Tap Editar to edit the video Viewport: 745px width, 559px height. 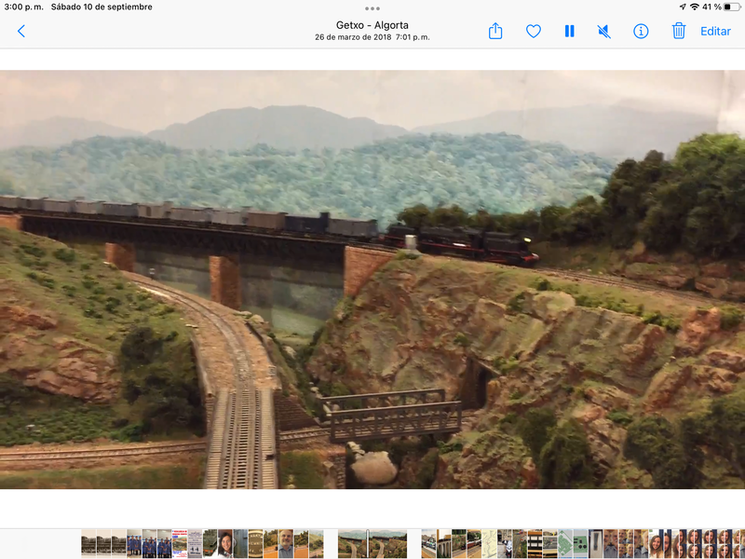pyautogui.click(x=715, y=32)
